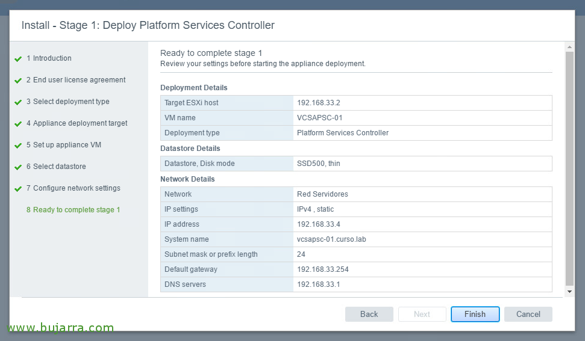
Task: Cancel the installation wizard
Action: (528, 314)
